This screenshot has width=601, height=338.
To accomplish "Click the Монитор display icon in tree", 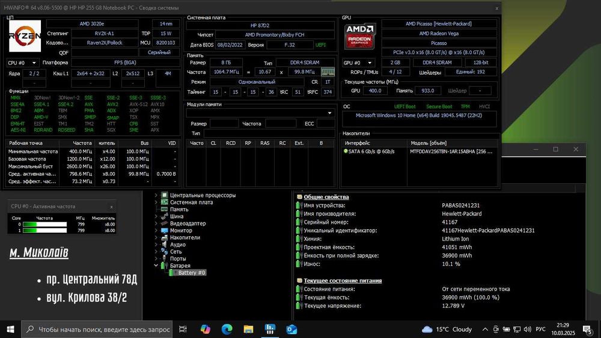I will (165, 230).
